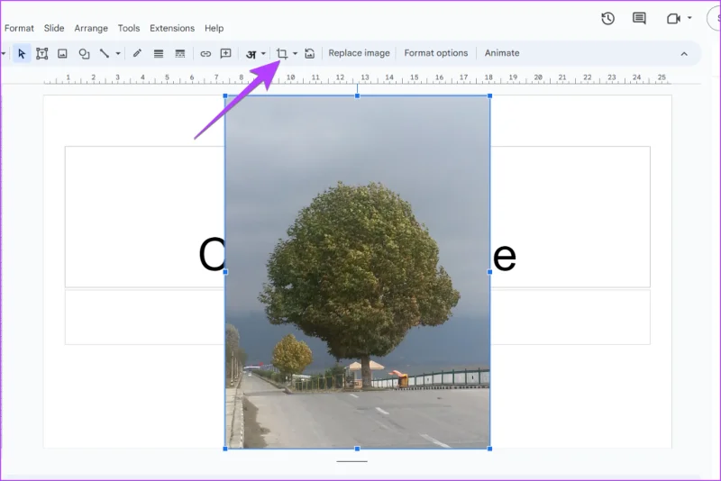
Task: Open the Slide menu
Action: point(54,28)
